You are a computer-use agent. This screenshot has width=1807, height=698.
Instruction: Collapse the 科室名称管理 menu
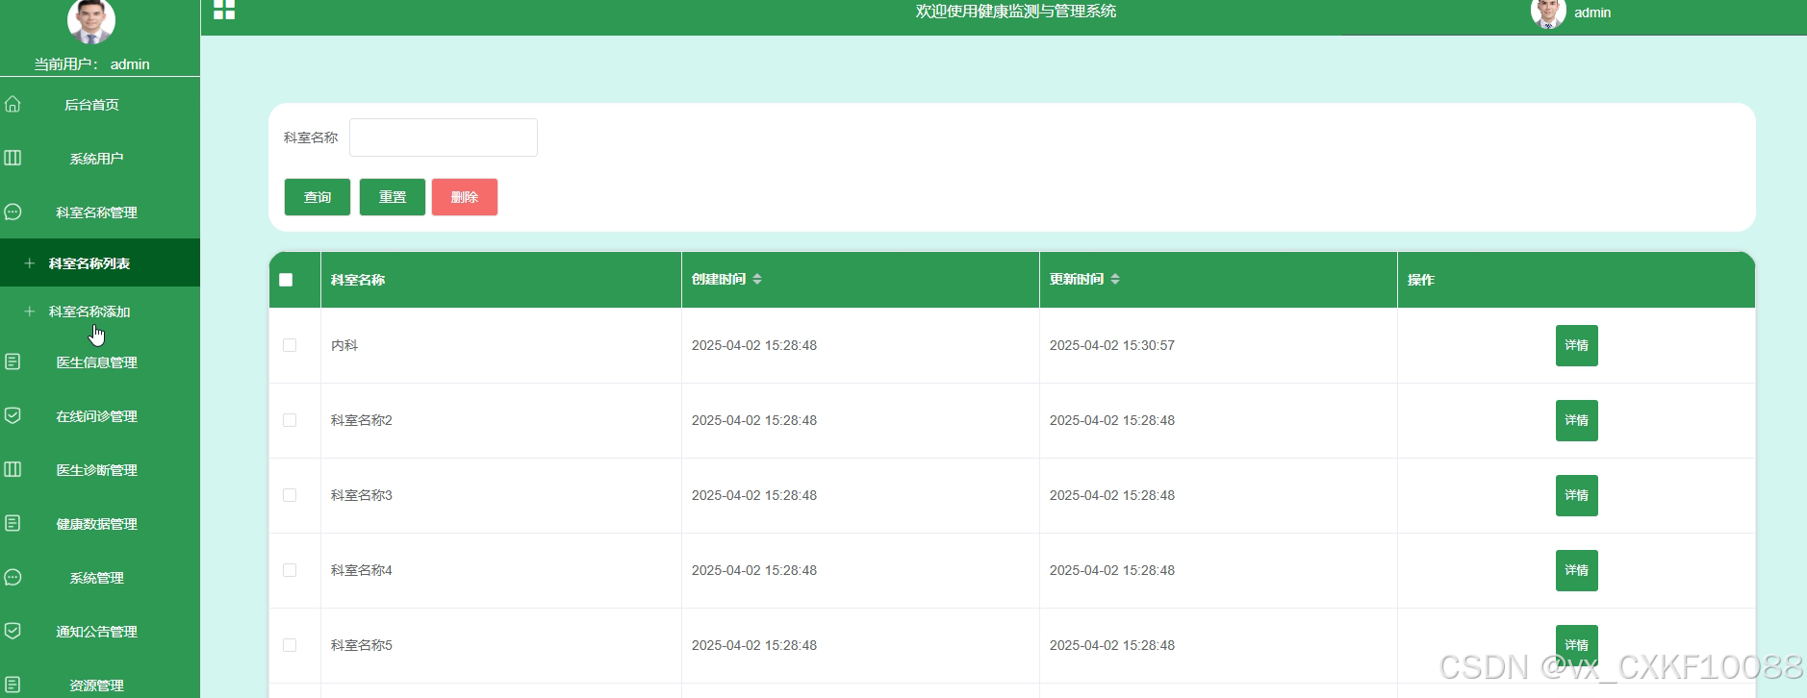click(100, 212)
